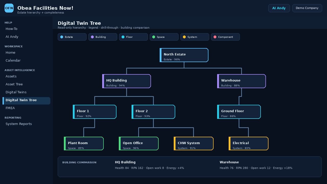Select the Floor 1 node
The height and width of the screenshot is (184, 327).
click(x=95, y=112)
